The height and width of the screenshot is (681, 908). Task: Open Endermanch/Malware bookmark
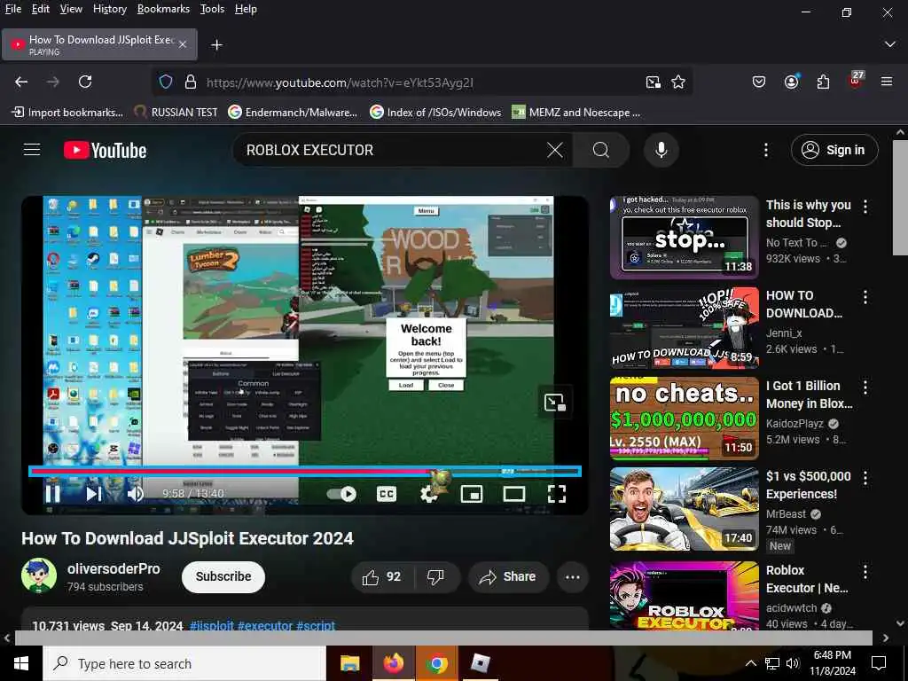293,113
